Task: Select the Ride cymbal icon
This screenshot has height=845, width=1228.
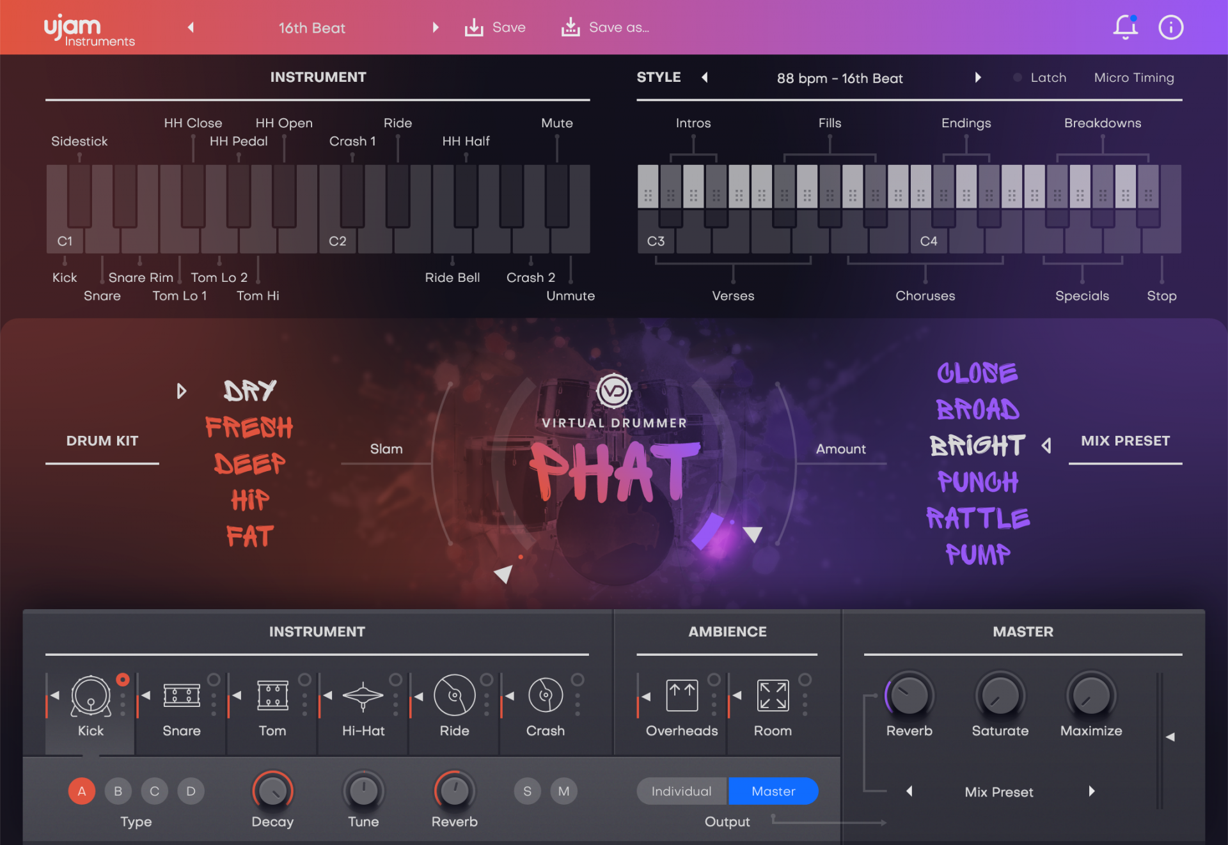Action: tap(454, 695)
